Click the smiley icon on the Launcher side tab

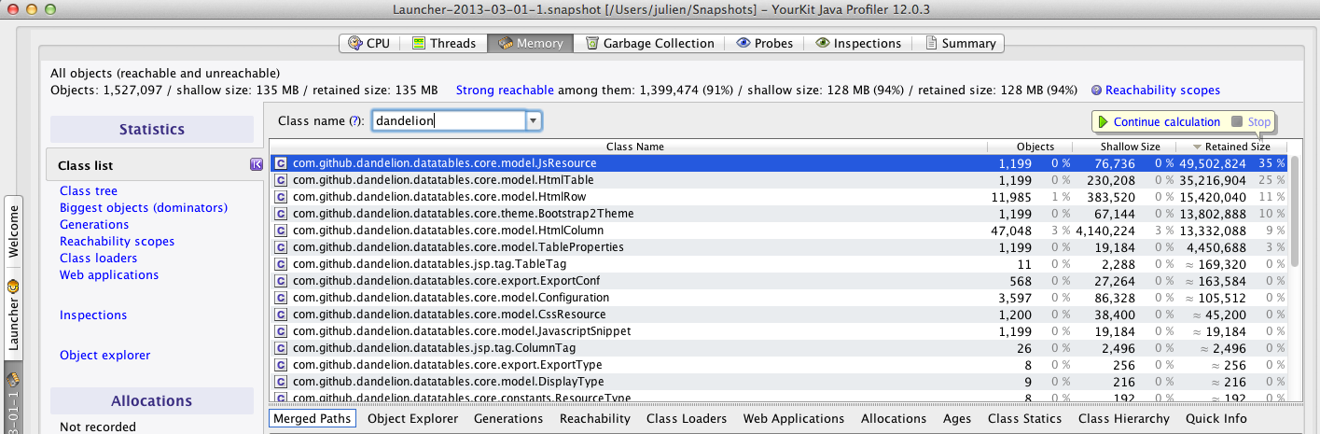13,286
